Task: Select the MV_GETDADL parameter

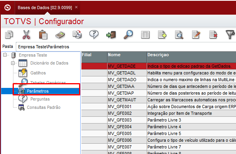Action: (122, 73)
